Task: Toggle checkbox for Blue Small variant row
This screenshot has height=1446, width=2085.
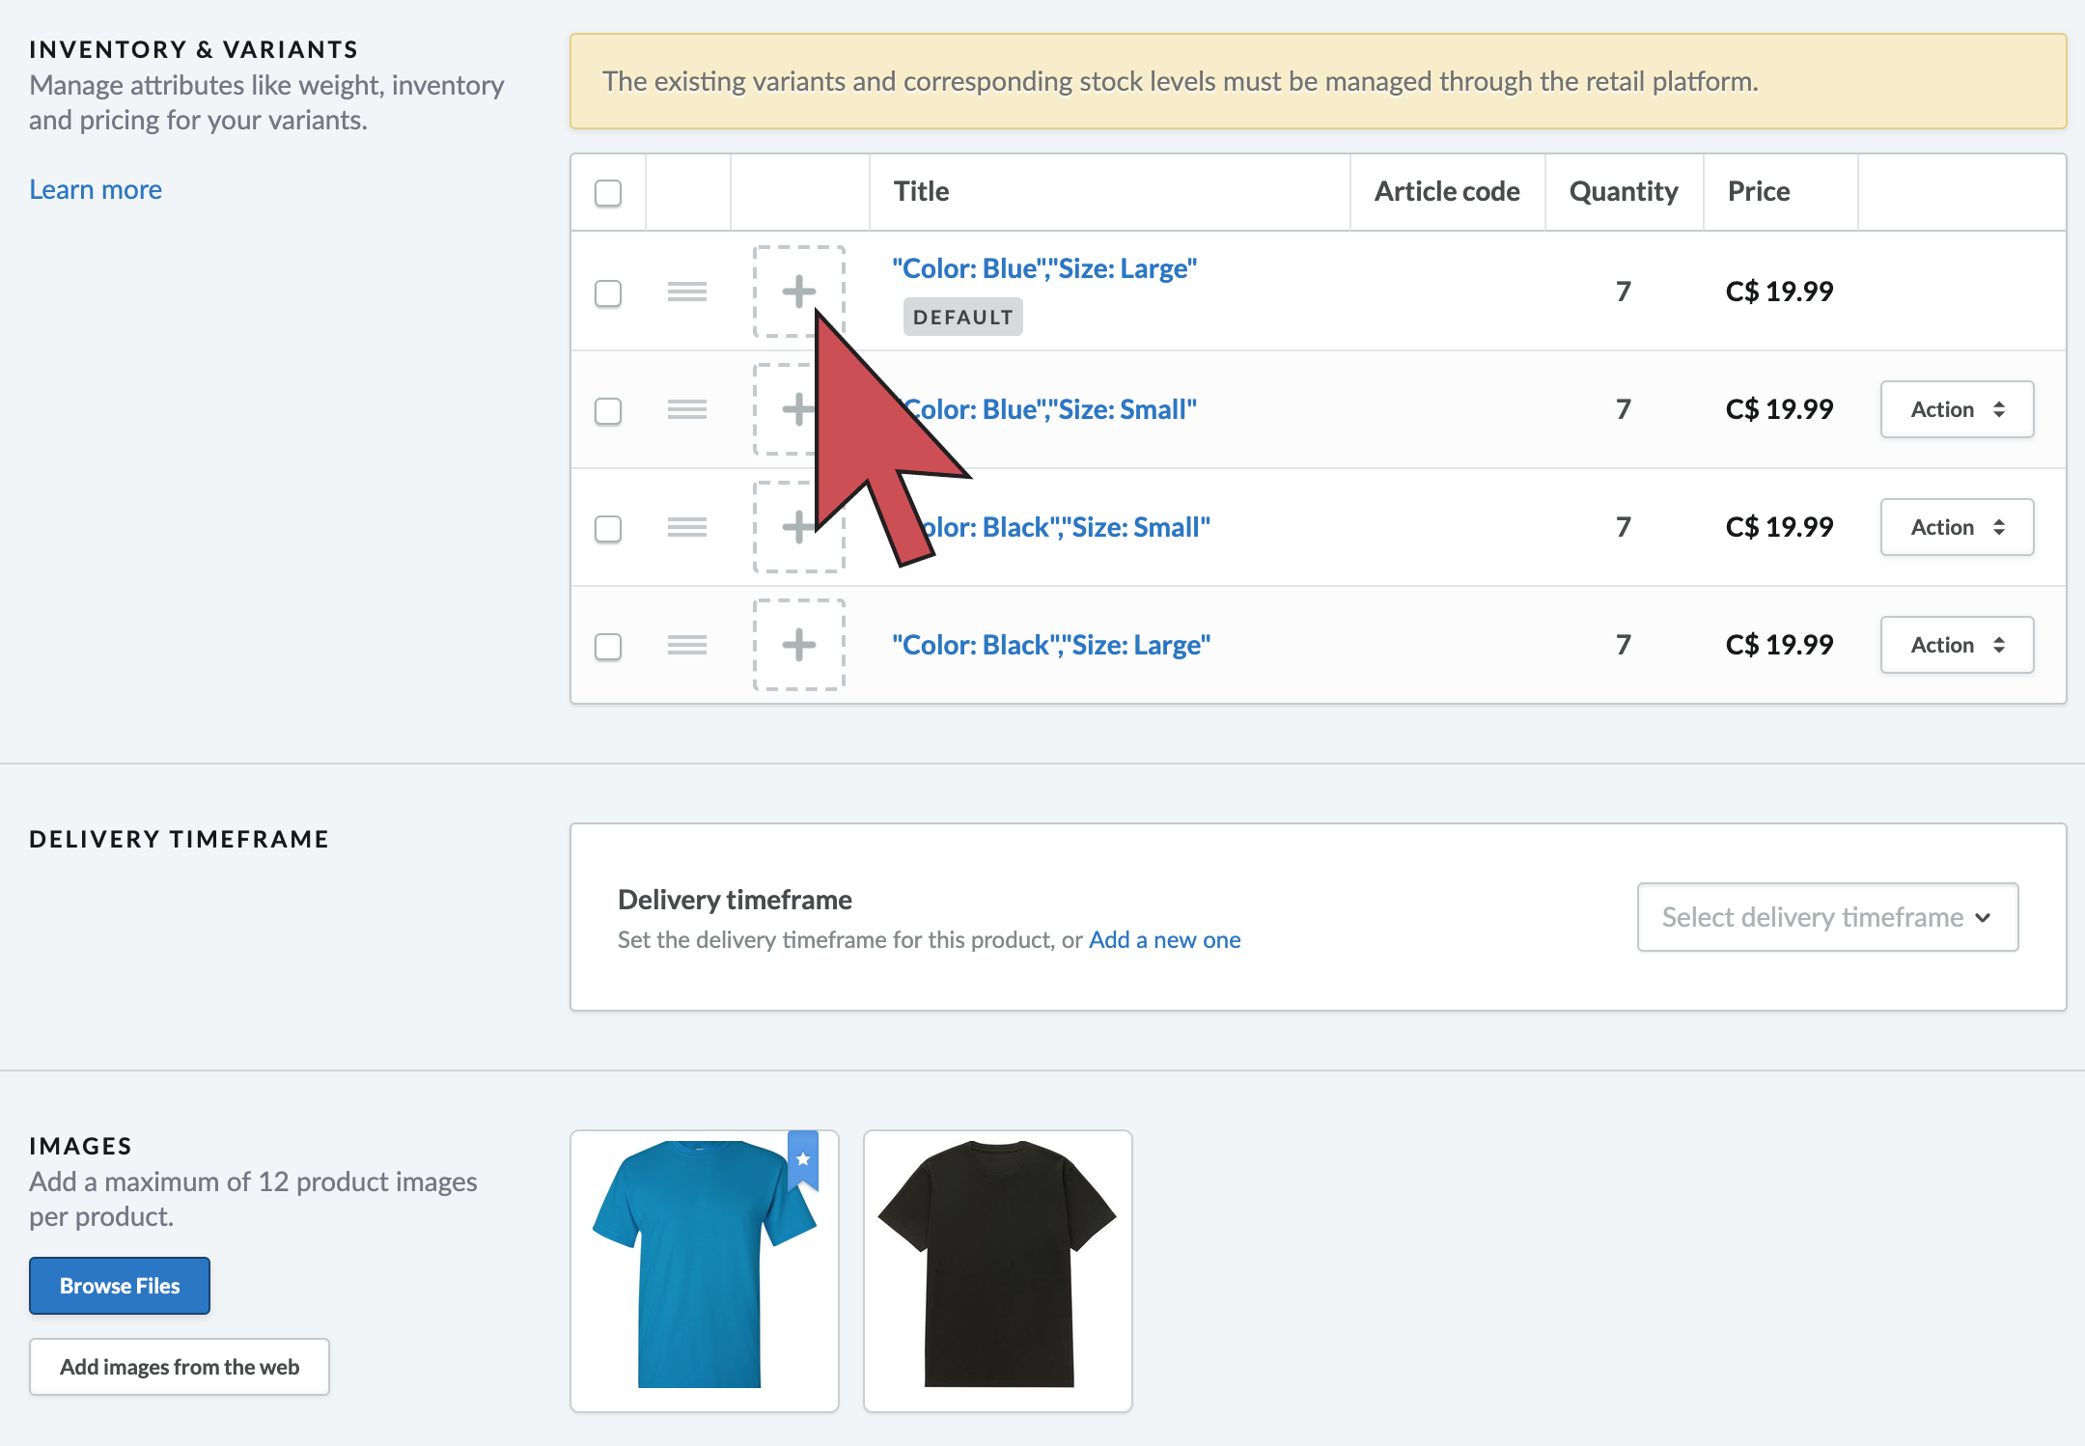Action: (x=608, y=408)
